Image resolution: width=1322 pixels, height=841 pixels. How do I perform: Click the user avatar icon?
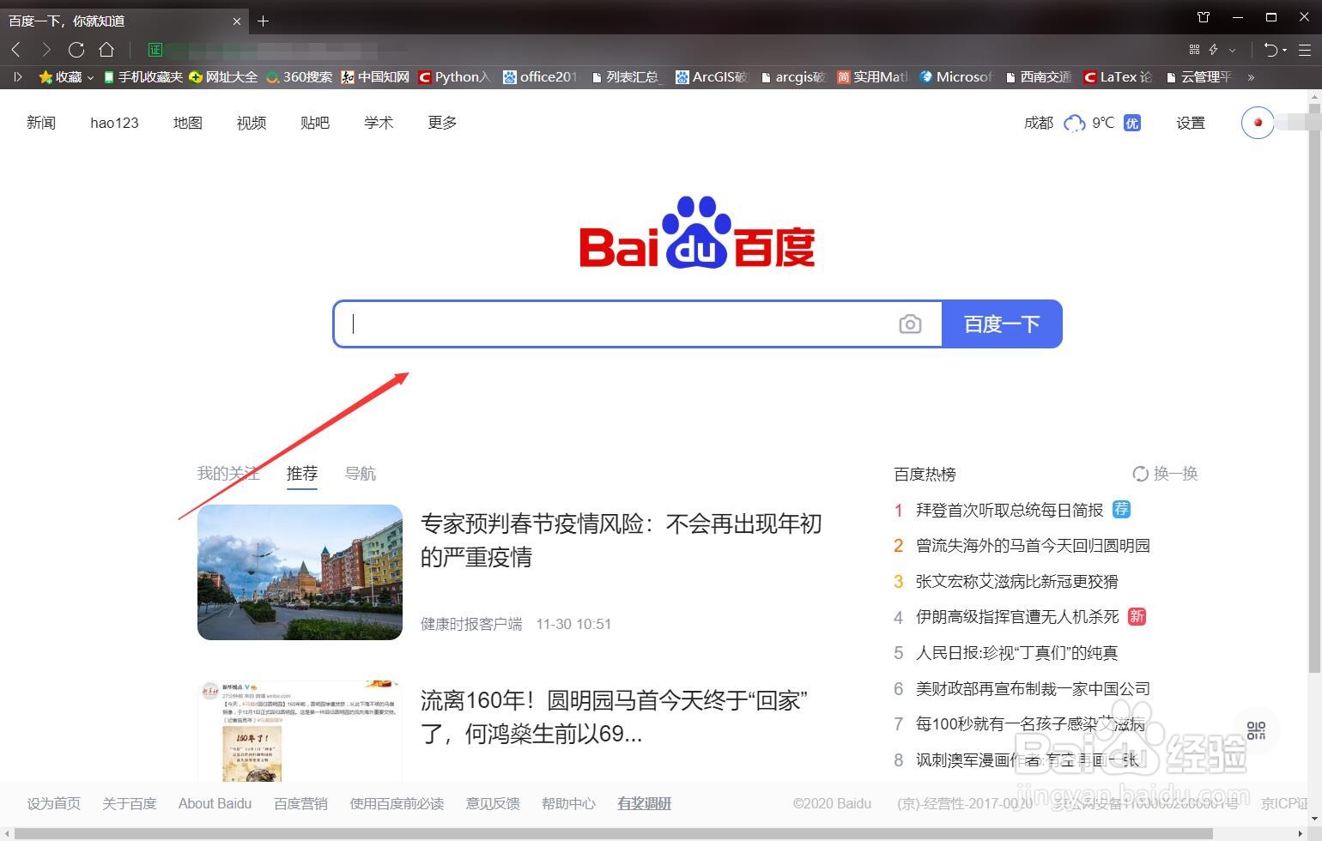[1258, 123]
